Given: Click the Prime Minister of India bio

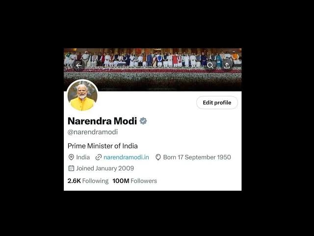Looking at the screenshot, I should tap(103, 146).
